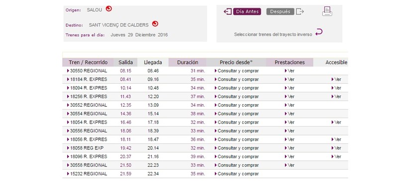View Accesible info for the 16.46 train
Image resolution: width=408 pixels, height=181 pixels.
pyautogui.click(x=336, y=122)
